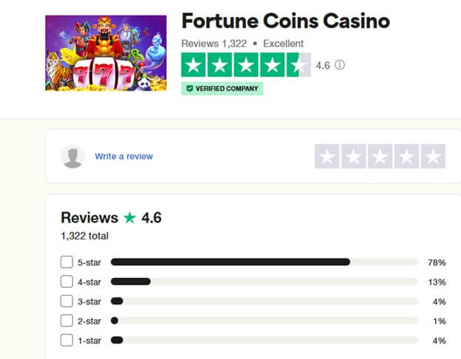Open the Write a review link

124,156
